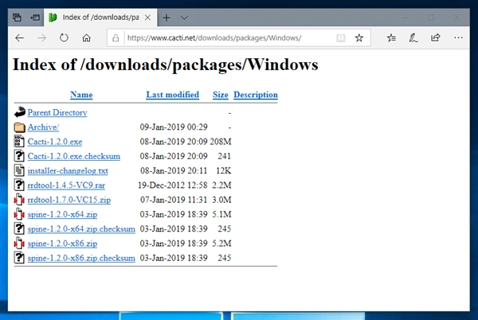Click date 07-Jan-2019 11:31

pyautogui.click(x=174, y=200)
